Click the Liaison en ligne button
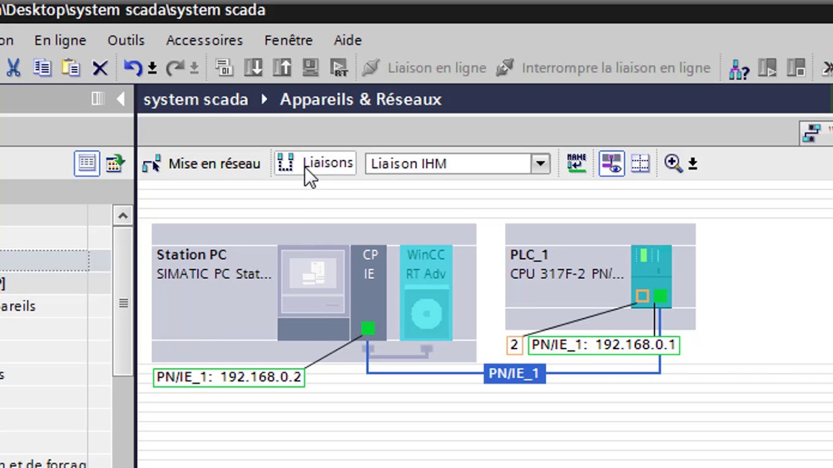This screenshot has width=833, height=468. (424, 68)
